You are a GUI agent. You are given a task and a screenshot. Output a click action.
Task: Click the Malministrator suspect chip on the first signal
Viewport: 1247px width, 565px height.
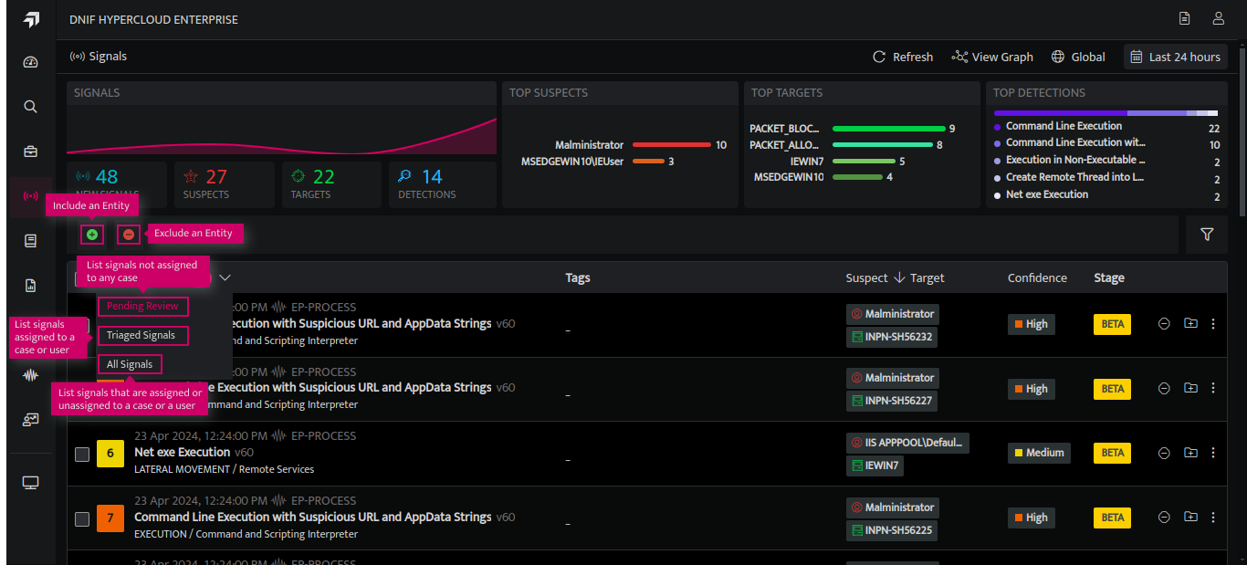pos(892,313)
